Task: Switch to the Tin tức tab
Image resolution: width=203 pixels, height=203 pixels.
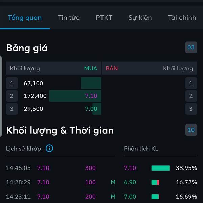Action: (x=69, y=18)
